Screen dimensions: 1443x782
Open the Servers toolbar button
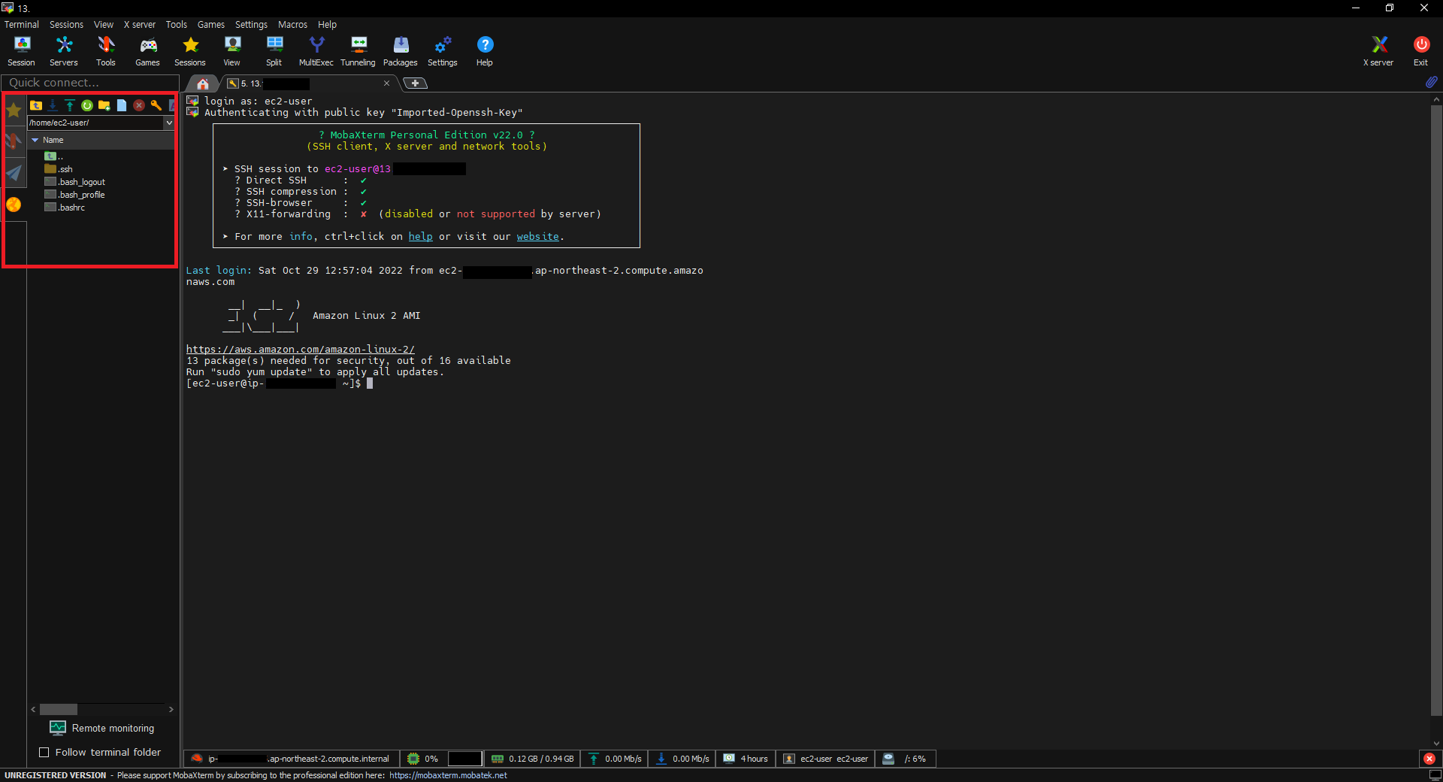64,51
